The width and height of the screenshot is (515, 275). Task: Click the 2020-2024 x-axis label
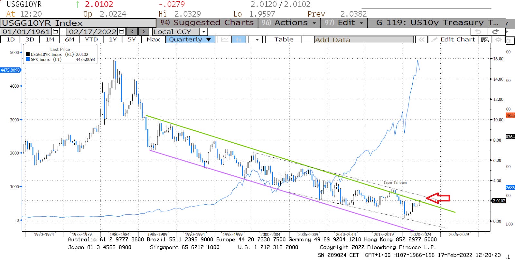coord(421,235)
